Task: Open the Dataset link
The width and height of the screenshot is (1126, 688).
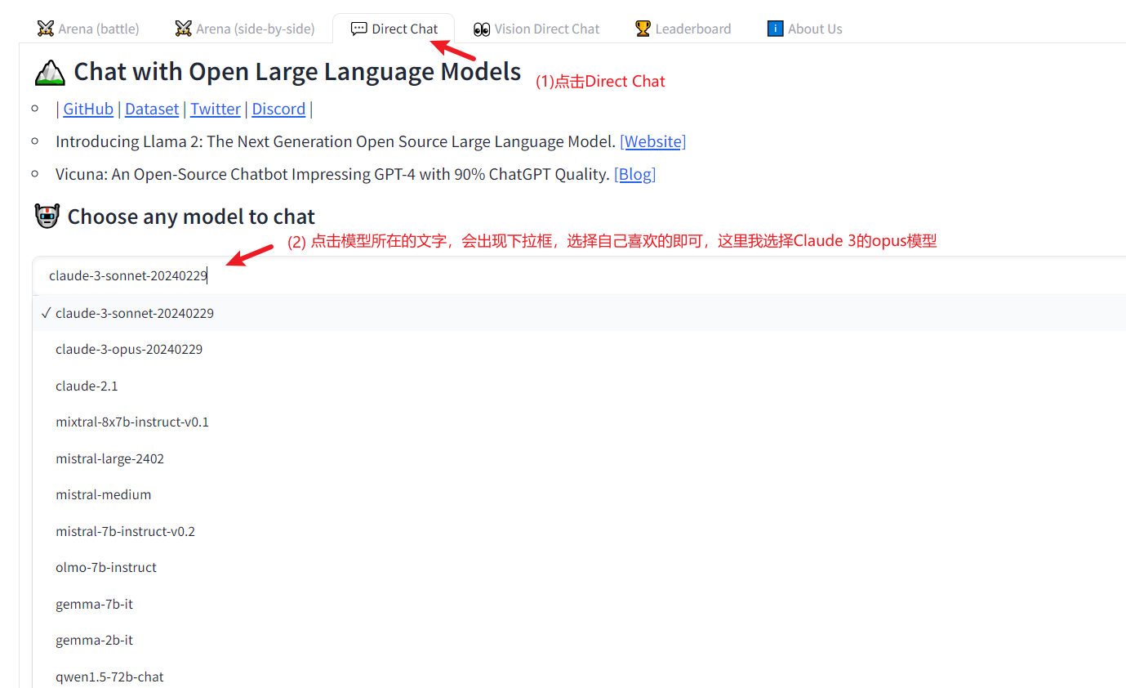Action: pos(152,109)
